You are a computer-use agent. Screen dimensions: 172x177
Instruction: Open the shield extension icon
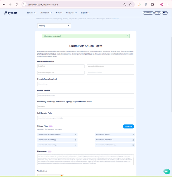[146, 5]
